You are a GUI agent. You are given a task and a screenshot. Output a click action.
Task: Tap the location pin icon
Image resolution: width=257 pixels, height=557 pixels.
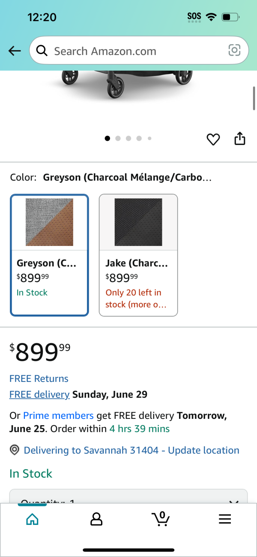tap(15, 450)
